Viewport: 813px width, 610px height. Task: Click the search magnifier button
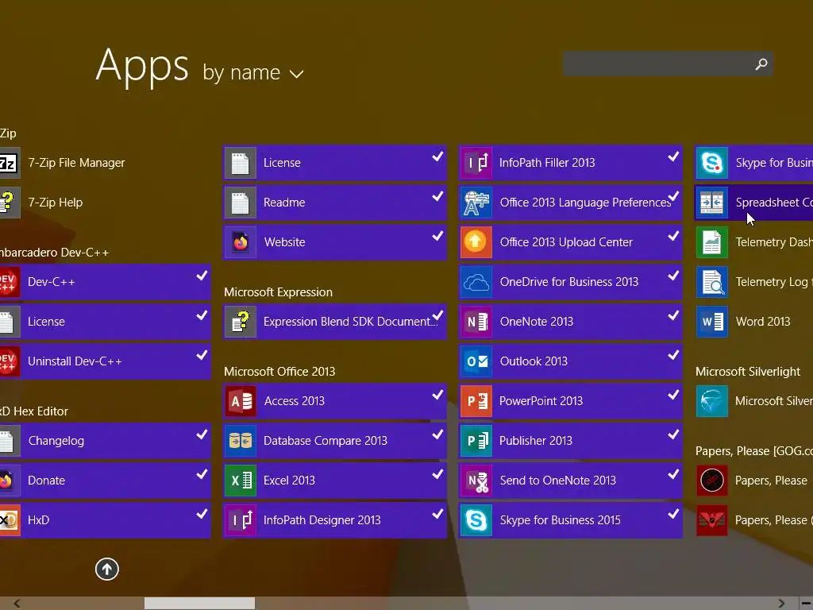[761, 64]
